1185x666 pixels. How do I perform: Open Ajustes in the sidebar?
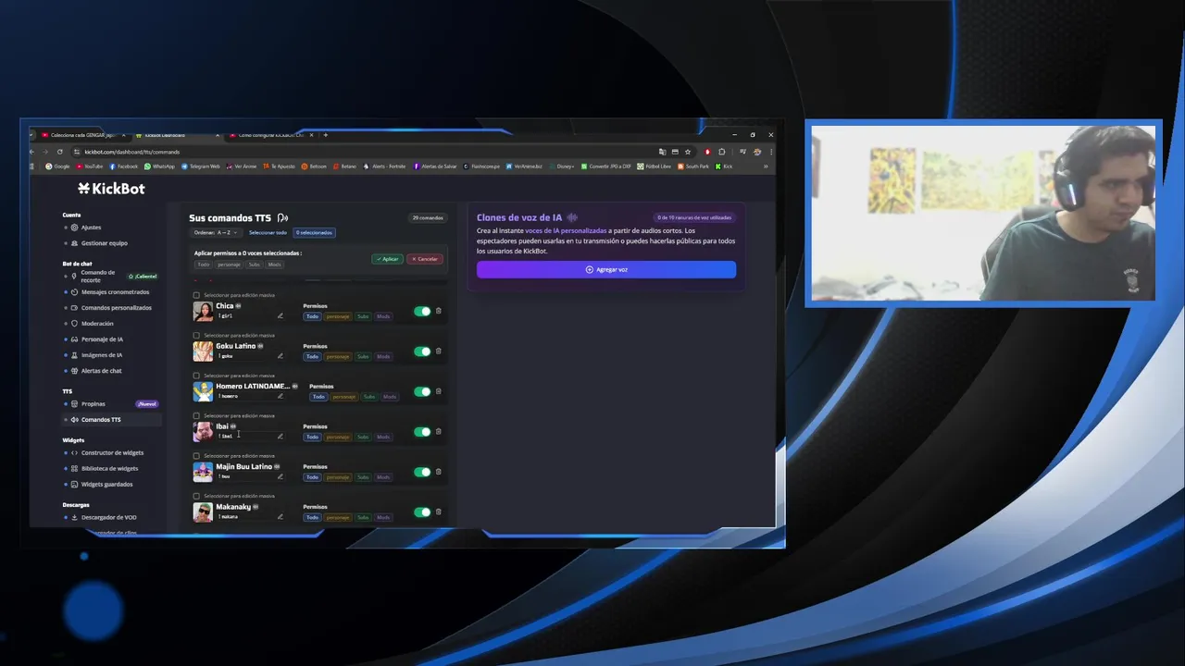click(x=91, y=228)
